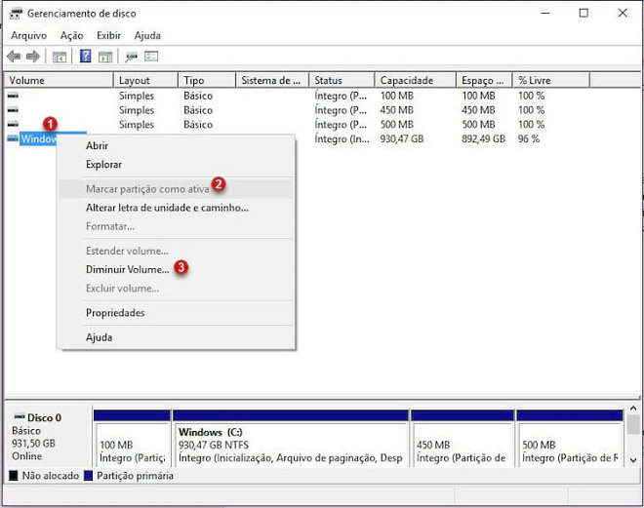Viewport: 644px width, 508px height.
Task: Click the Disk Management title bar icon
Action: [x=16, y=13]
